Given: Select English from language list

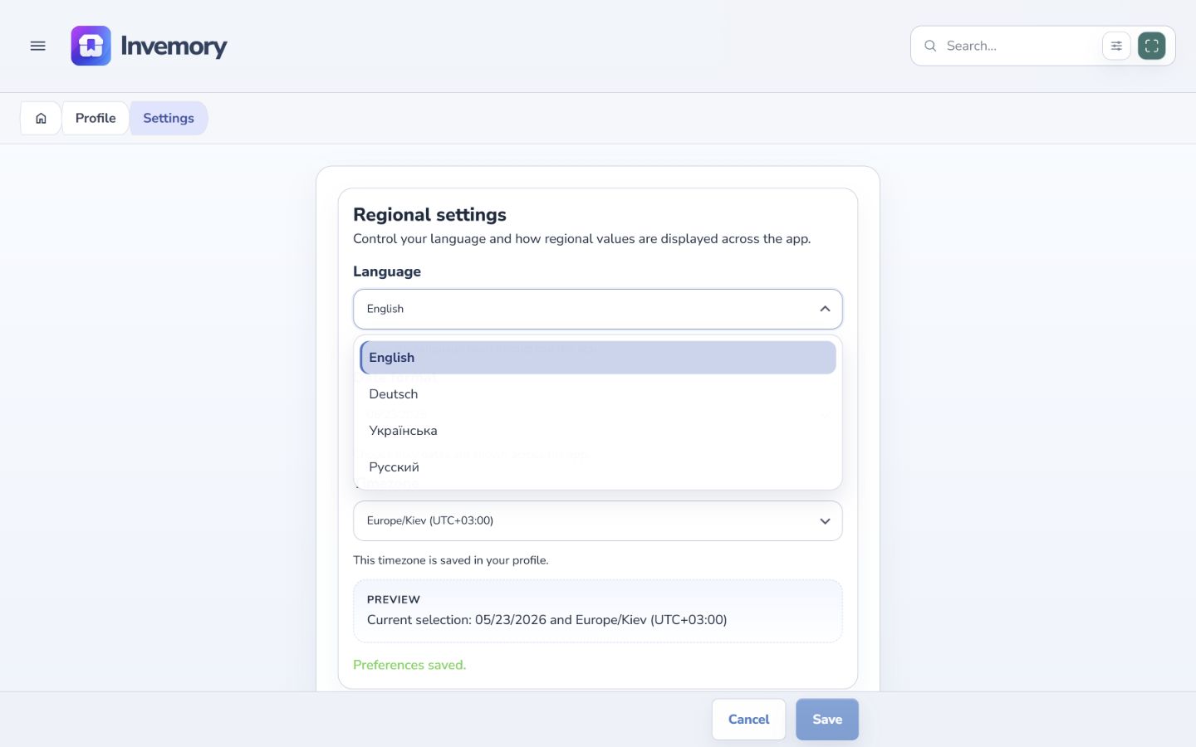Looking at the screenshot, I should pyautogui.click(x=598, y=358).
